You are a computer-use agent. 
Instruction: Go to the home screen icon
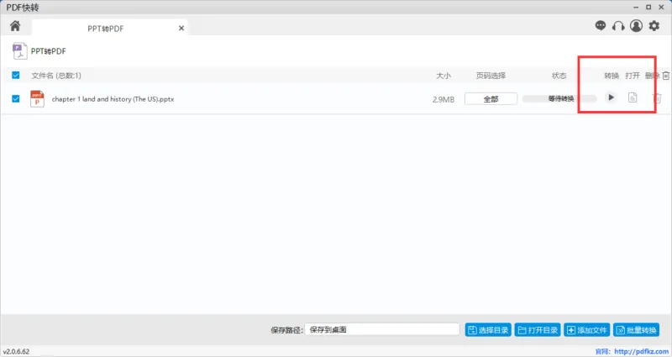[15, 26]
